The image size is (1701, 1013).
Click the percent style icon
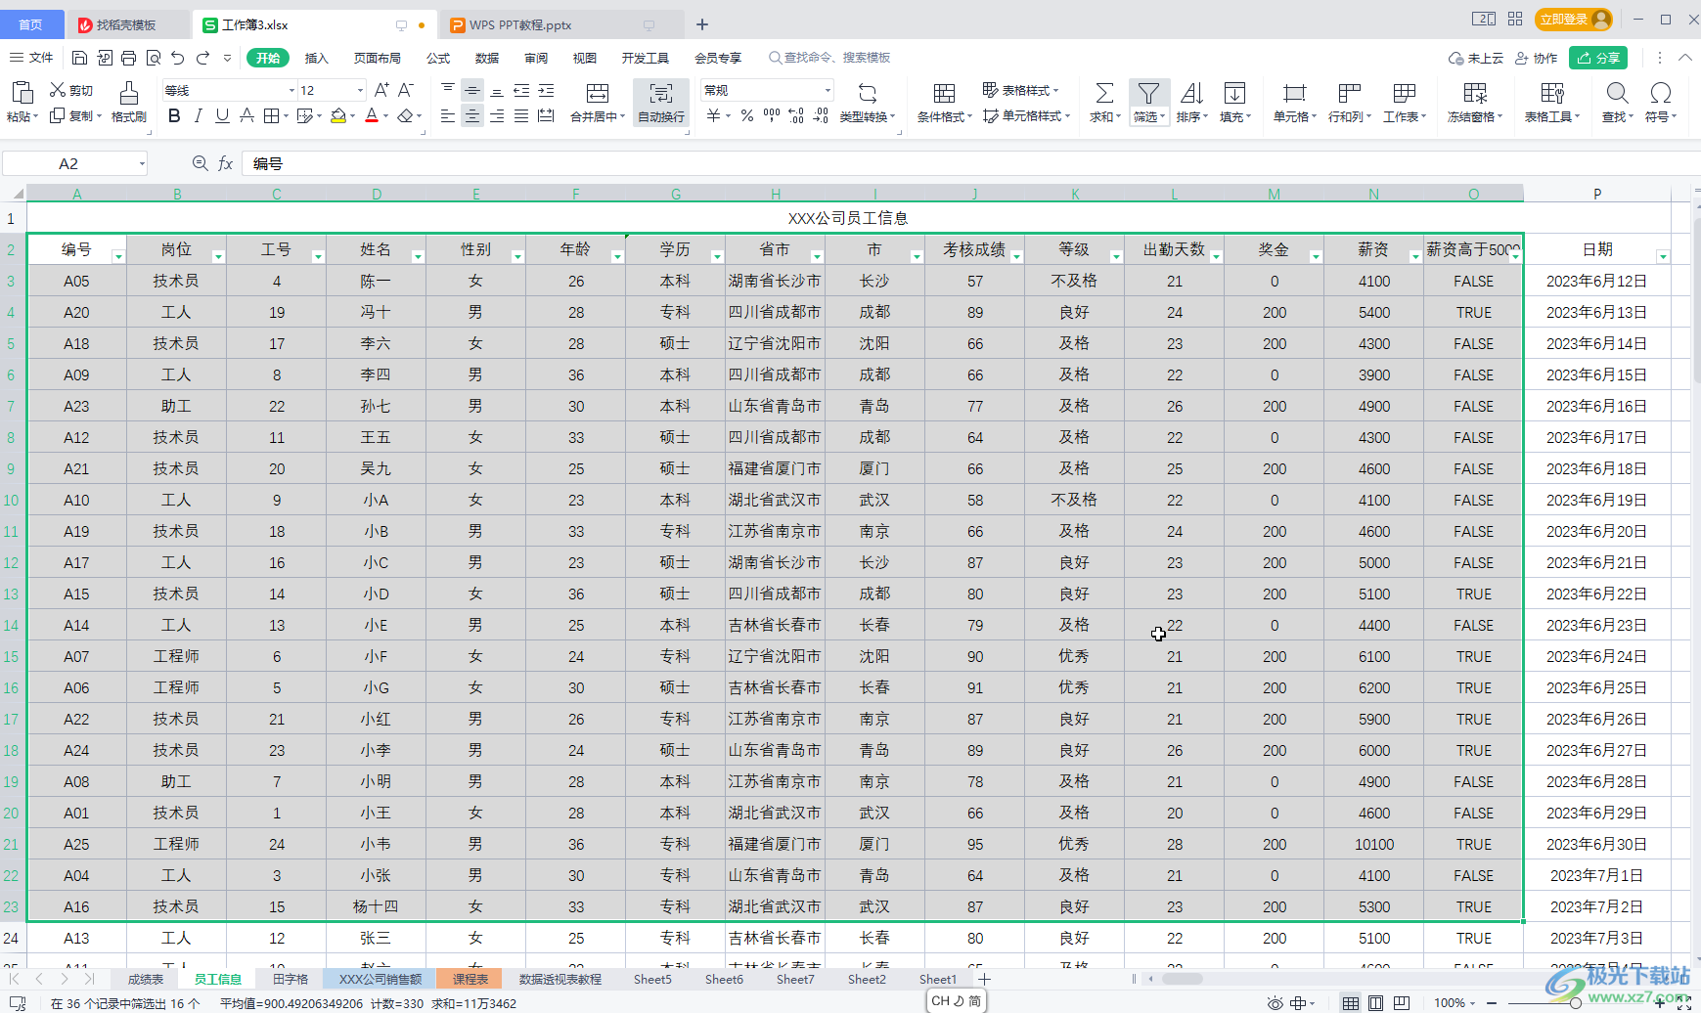pyautogui.click(x=747, y=116)
